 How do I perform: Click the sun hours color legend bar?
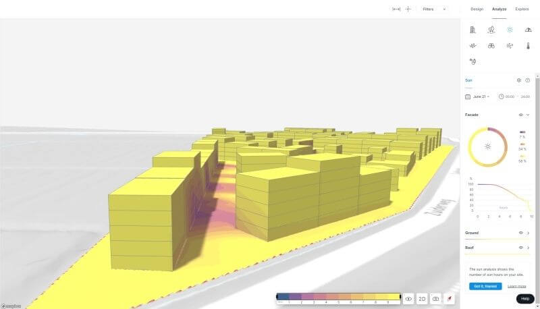(339, 297)
